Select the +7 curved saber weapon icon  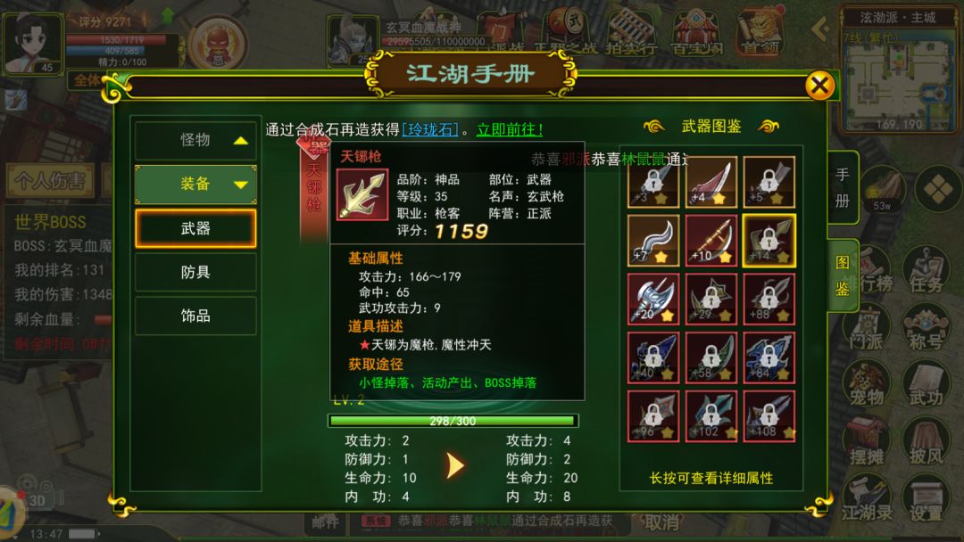tap(652, 241)
